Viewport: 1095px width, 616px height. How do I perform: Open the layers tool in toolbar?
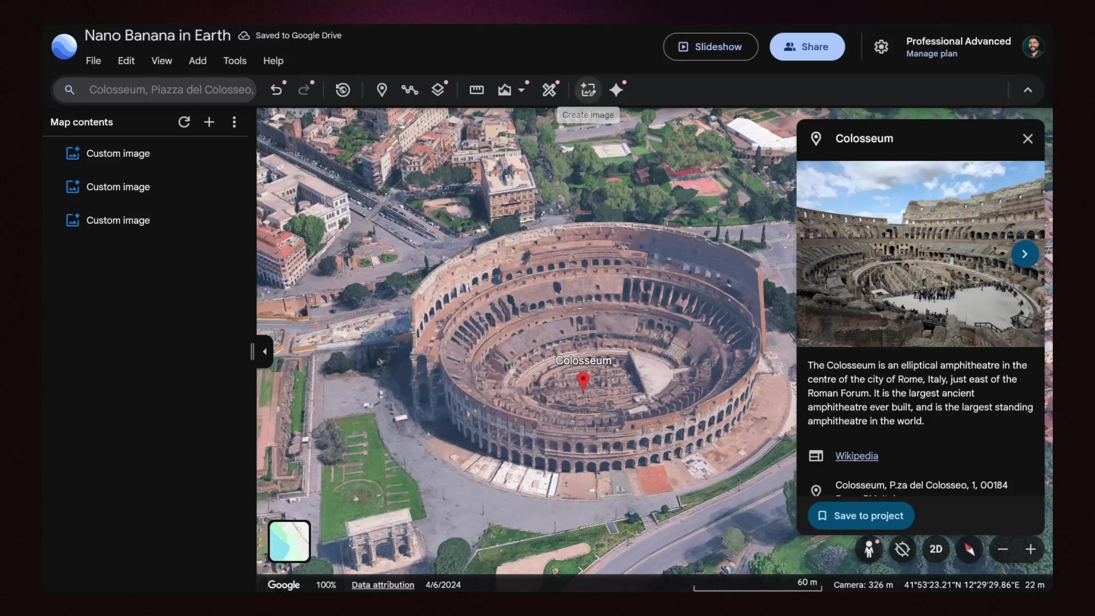click(438, 90)
